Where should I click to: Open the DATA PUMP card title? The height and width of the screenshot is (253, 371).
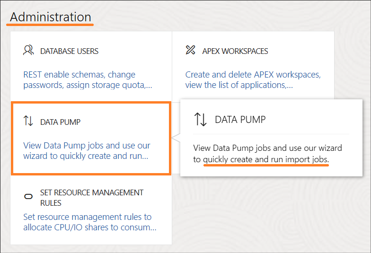point(61,122)
